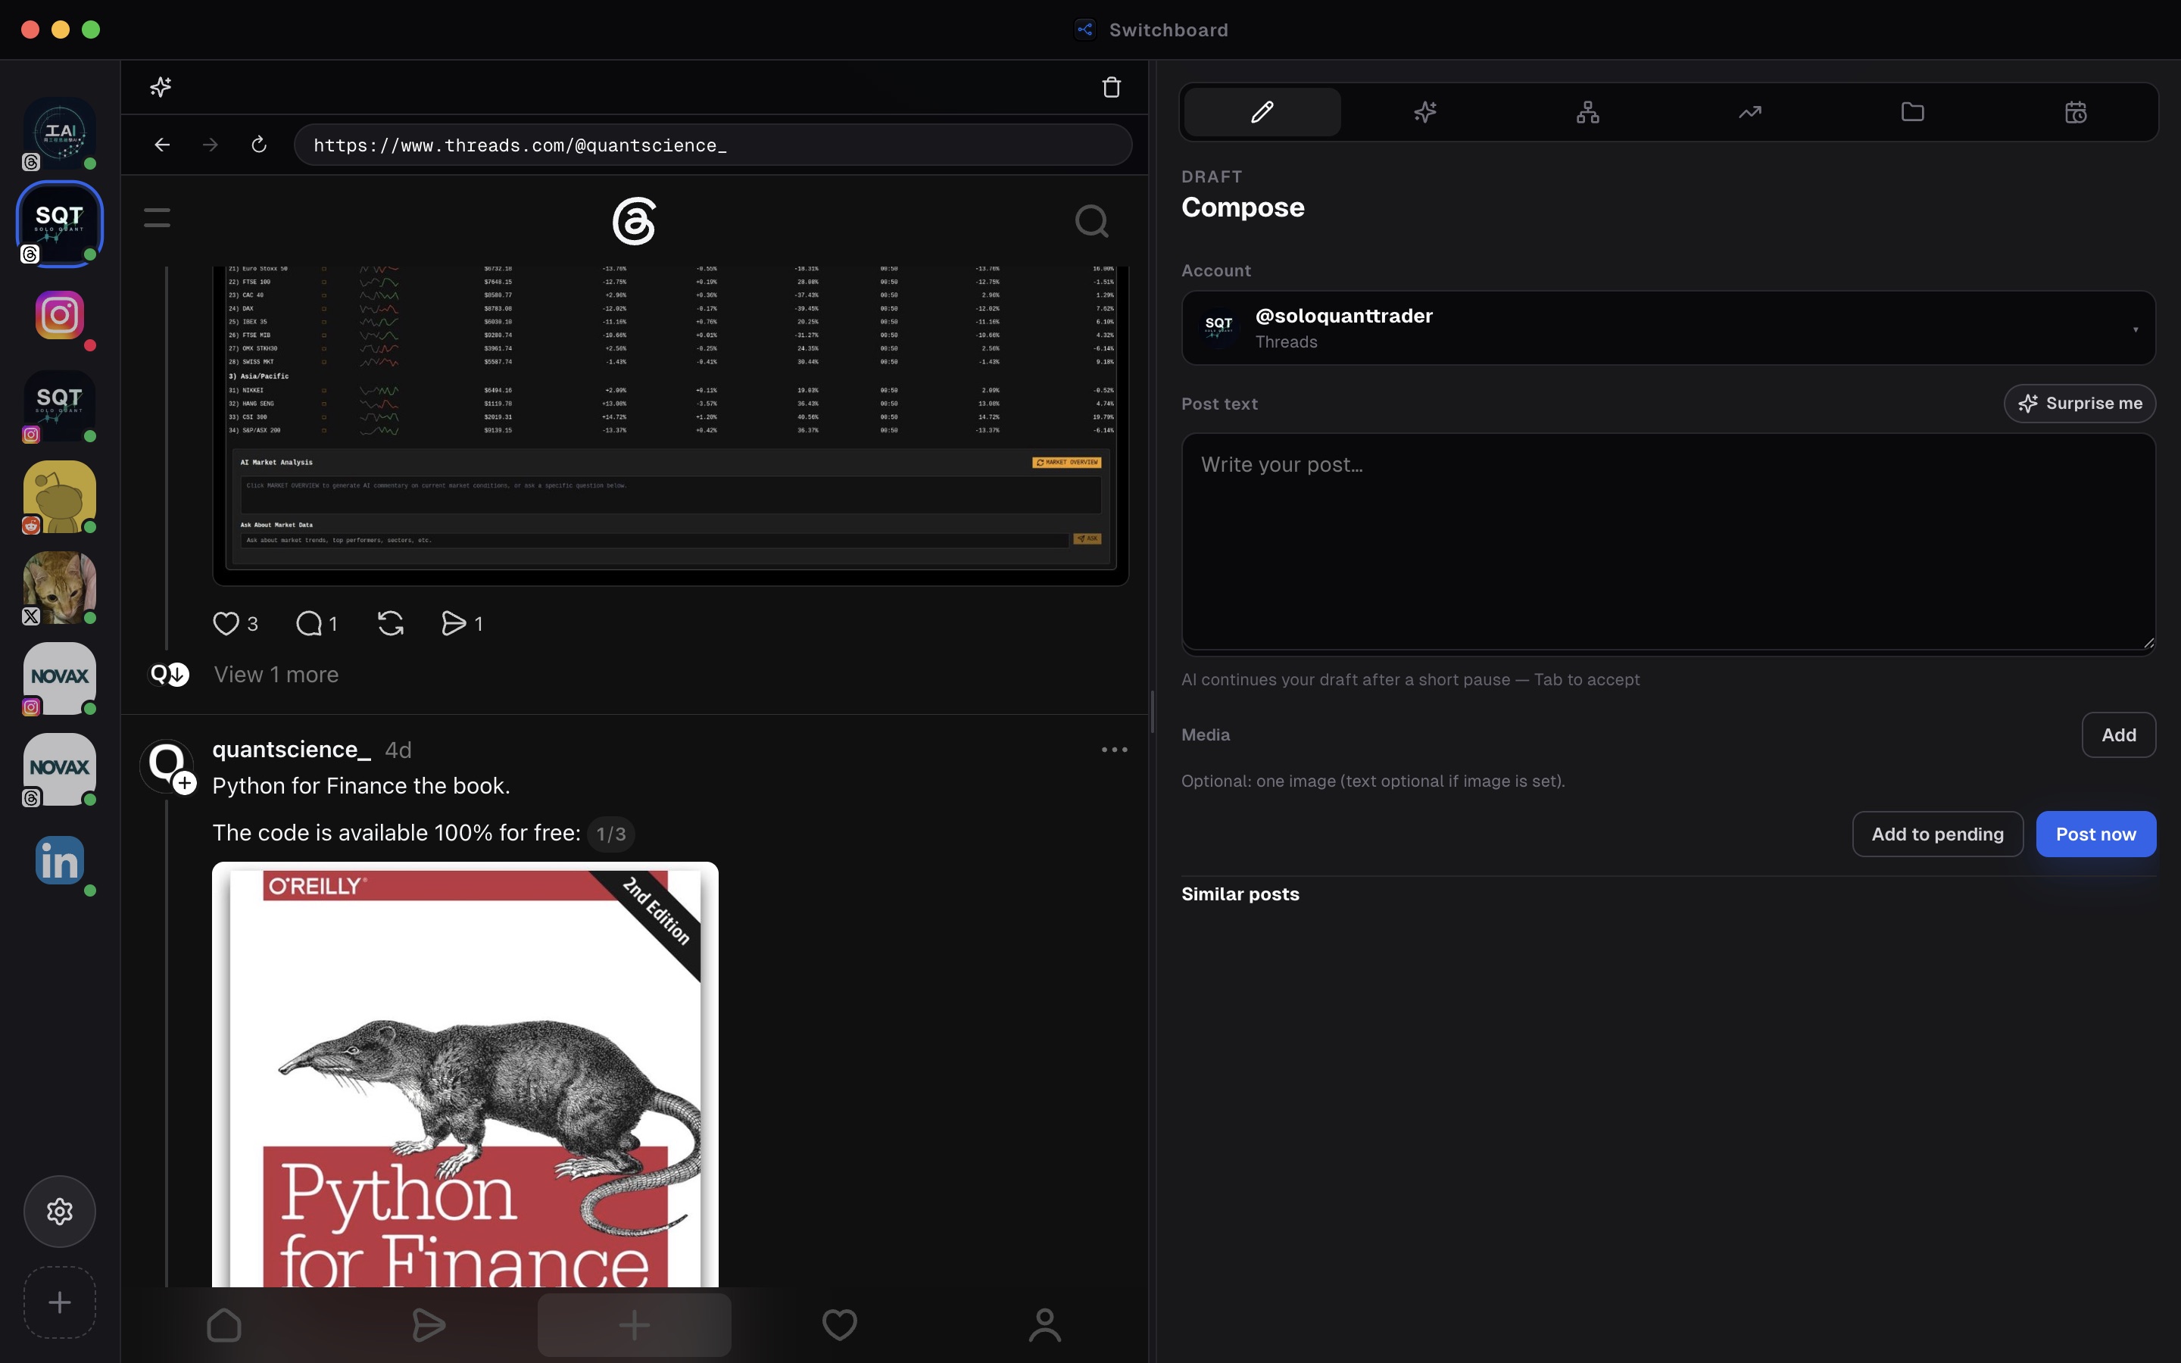The image size is (2181, 1363).
Task: Click Post now button
Action: 2095,834
